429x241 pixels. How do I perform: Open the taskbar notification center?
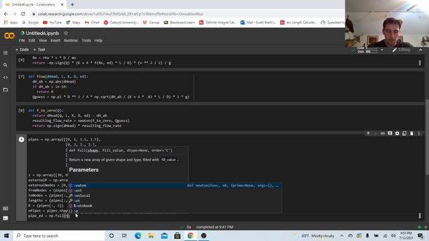pos(420,236)
